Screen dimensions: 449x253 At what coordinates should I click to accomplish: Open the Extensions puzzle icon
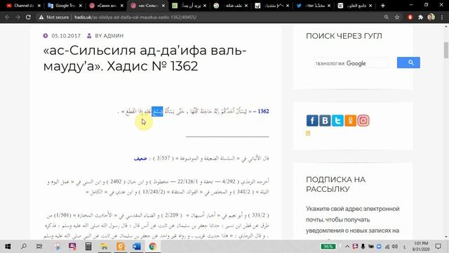[x=420, y=17]
